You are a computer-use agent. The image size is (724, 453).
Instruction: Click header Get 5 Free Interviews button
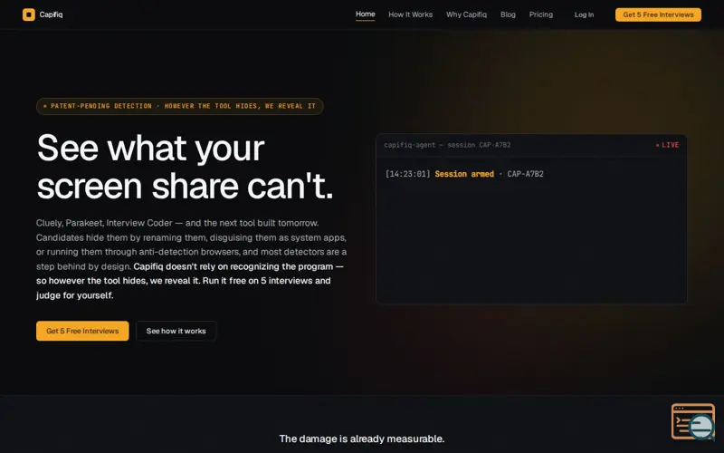coord(659,14)
